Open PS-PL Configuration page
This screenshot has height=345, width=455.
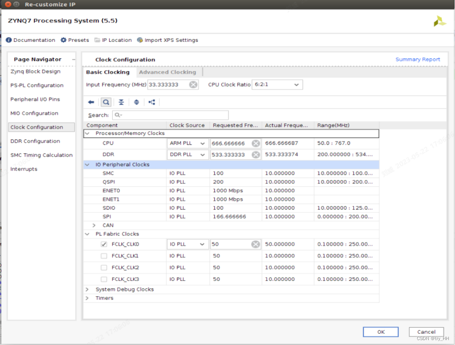[x=37, y=85]
